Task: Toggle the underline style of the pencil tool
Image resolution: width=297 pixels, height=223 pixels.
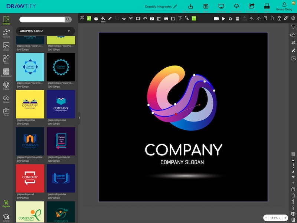Action: [x=103, y=22]
